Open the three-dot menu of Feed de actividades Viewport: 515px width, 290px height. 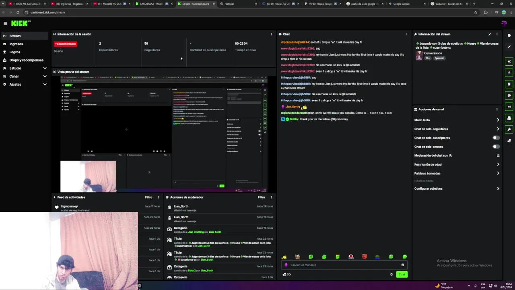point(159,197)
